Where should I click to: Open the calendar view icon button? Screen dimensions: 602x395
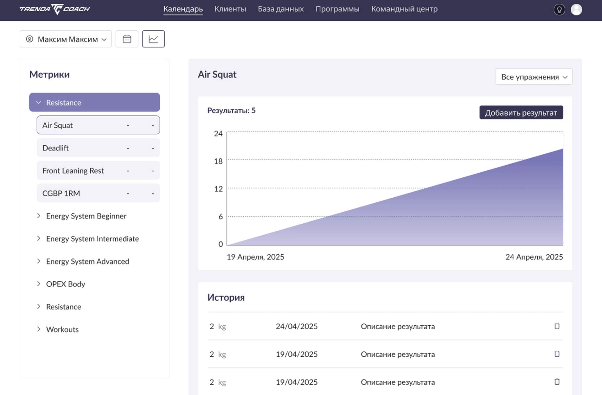click(x=127, y=39)
